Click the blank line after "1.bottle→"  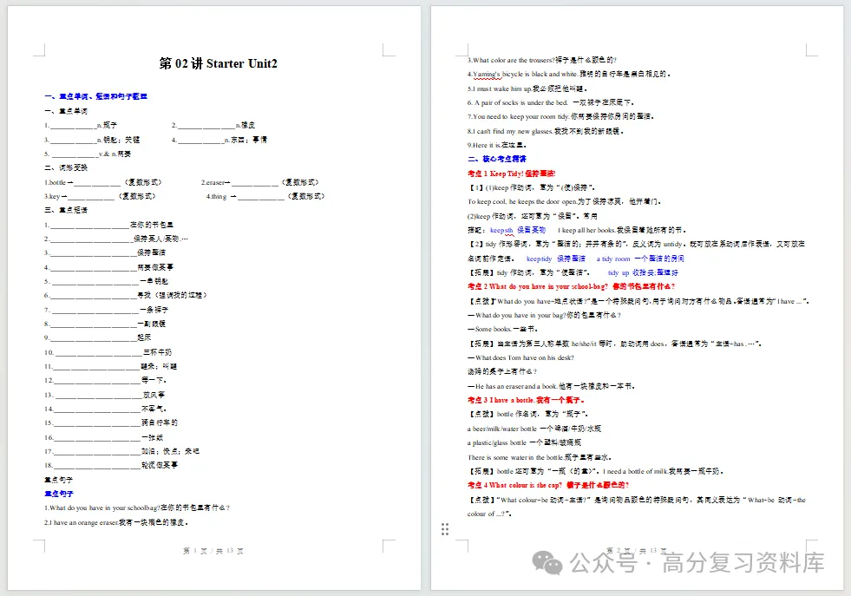(x=98, y=183)
